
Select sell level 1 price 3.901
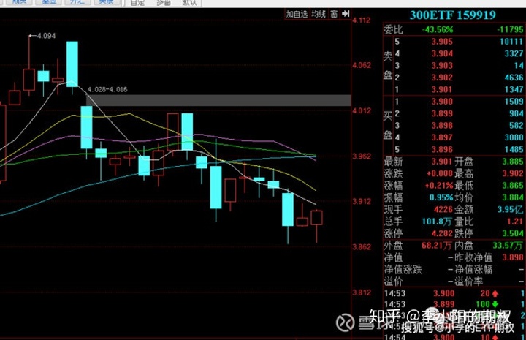[442, 90]
